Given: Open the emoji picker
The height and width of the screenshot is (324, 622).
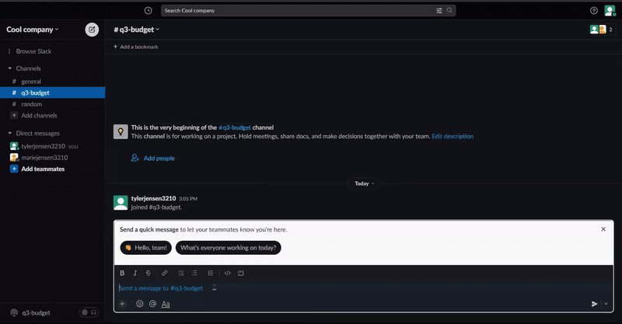Looking at the screenshot, I should pyautogui.click(x=140, y=304).
